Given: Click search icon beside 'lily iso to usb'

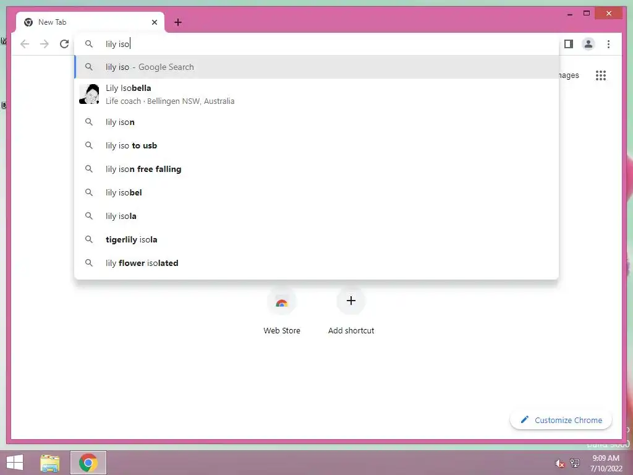Looking at the screenshot, I should click(x=89, y=145).
